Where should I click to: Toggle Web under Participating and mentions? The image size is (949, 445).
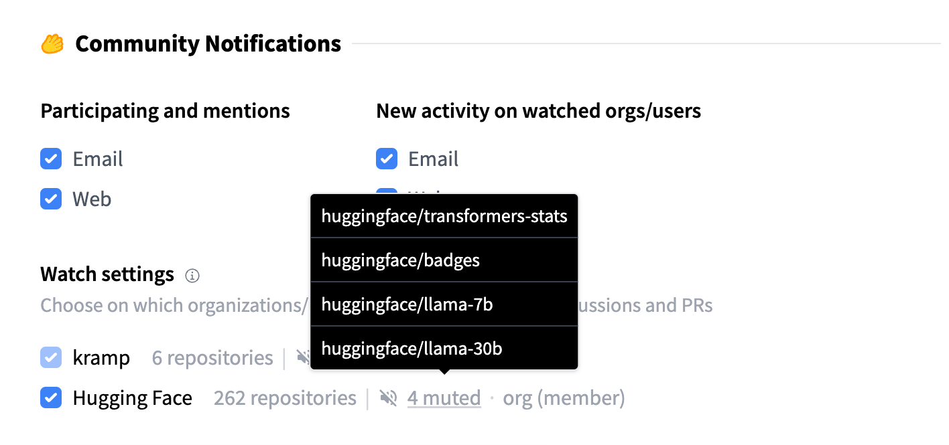point(51,199)
